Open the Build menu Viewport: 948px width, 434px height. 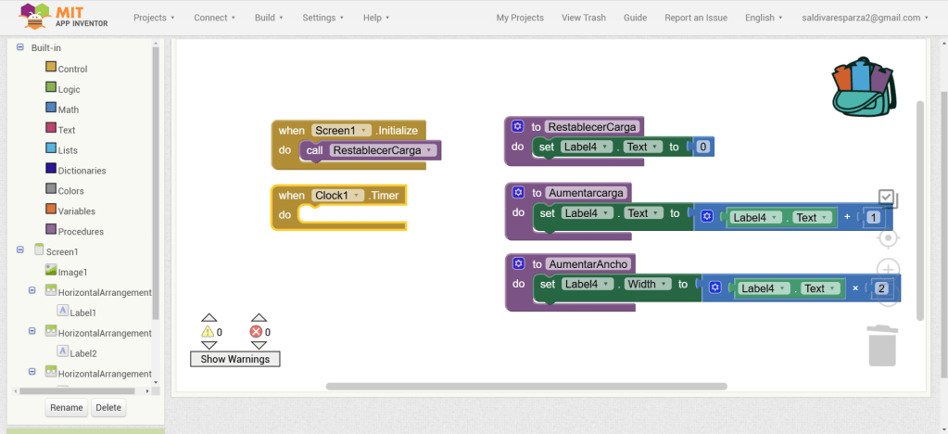269,18
